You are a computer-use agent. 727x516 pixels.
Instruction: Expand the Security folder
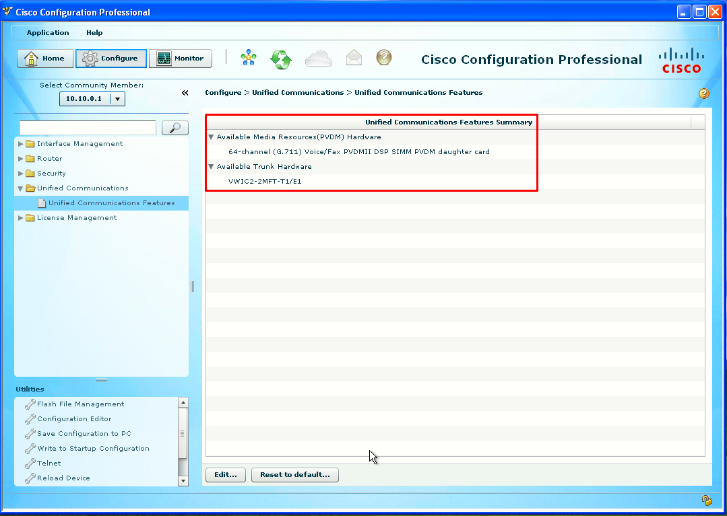pyautogui.click(x=20, y=174)
